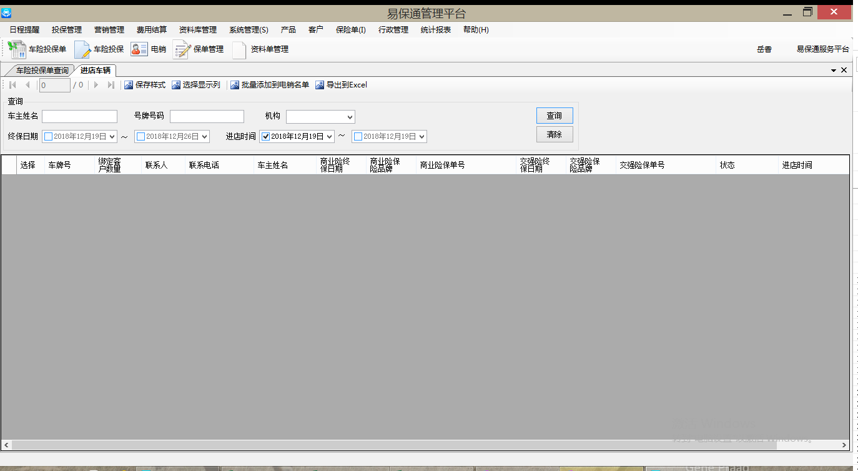The image size is (858, 471).
Task: Close the active 进店车辆 tab with X
Action: [x=844, y=70]
